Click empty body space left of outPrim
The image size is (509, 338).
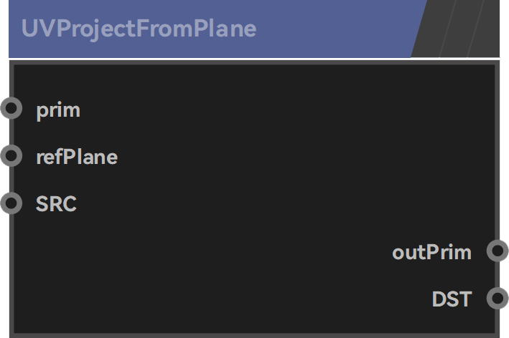click(x=201, y=252)
